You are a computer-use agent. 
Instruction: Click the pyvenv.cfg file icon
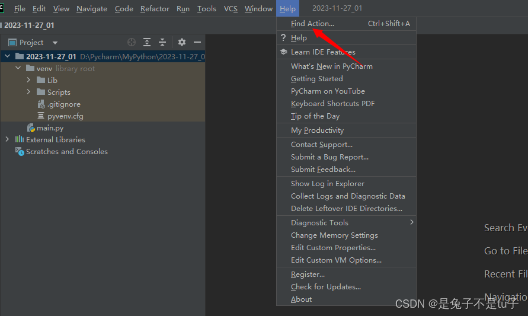41,116
